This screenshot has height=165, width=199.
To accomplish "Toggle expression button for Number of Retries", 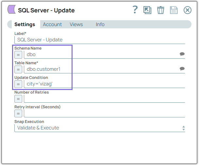I will [18, 99].
